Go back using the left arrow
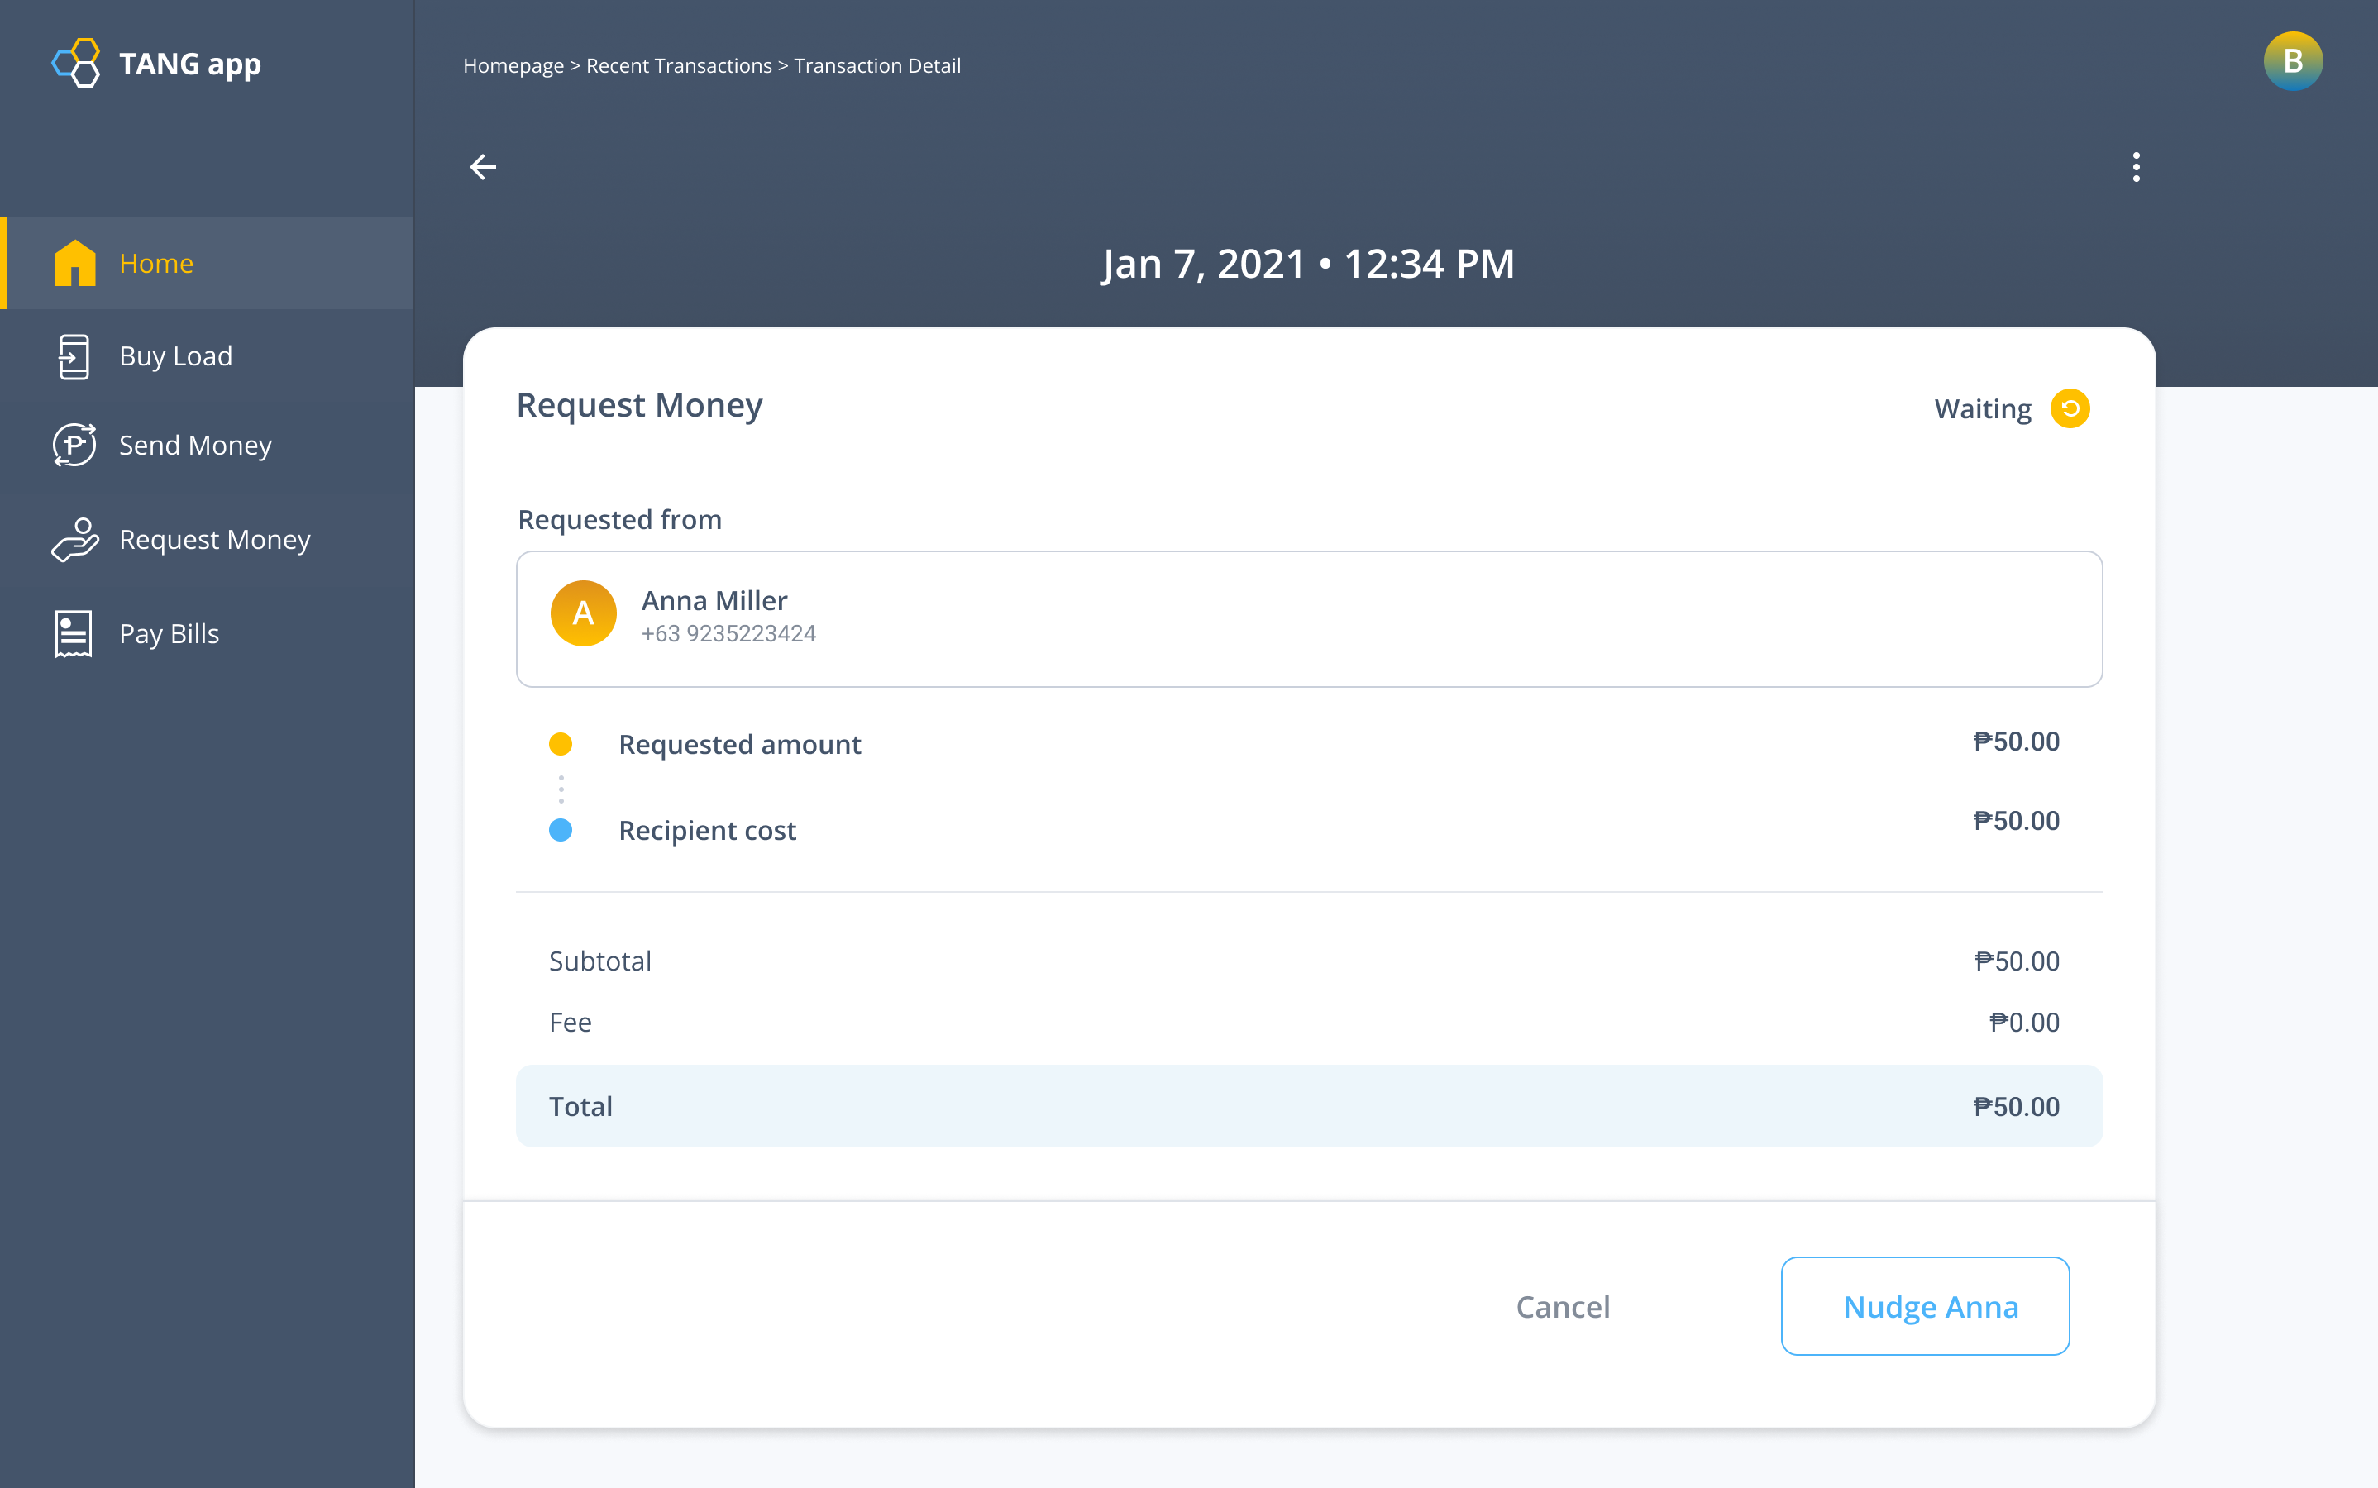The width and height of the screenshot is (2378, 1488). (482, 167)
